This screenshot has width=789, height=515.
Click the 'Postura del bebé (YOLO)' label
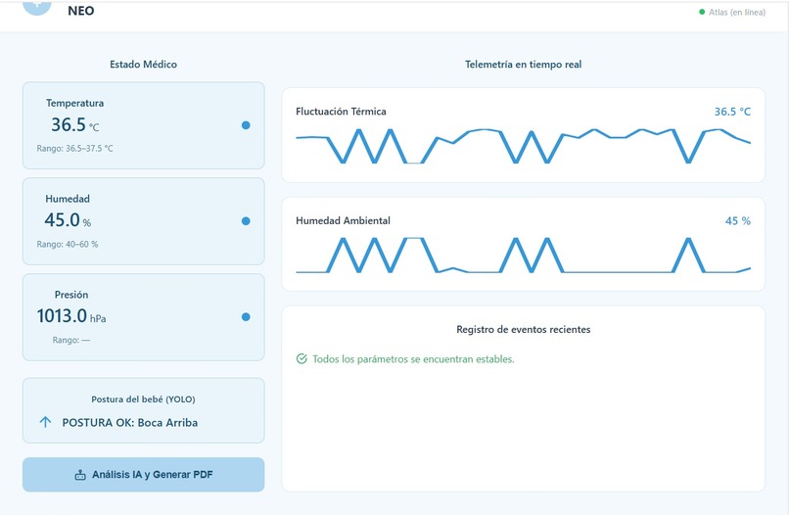(x=143, y=399)
